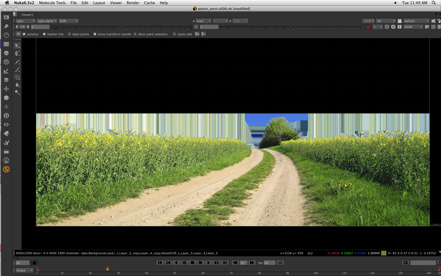Image resolution: width=441 pixels, height=276 pixels.
Task: Select the Clone tool
Action: [x=17, y=77]
